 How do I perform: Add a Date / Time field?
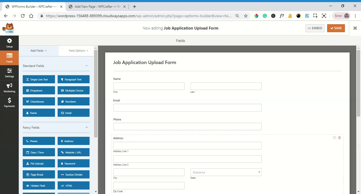pyautogui.click(x=39, y=152)
